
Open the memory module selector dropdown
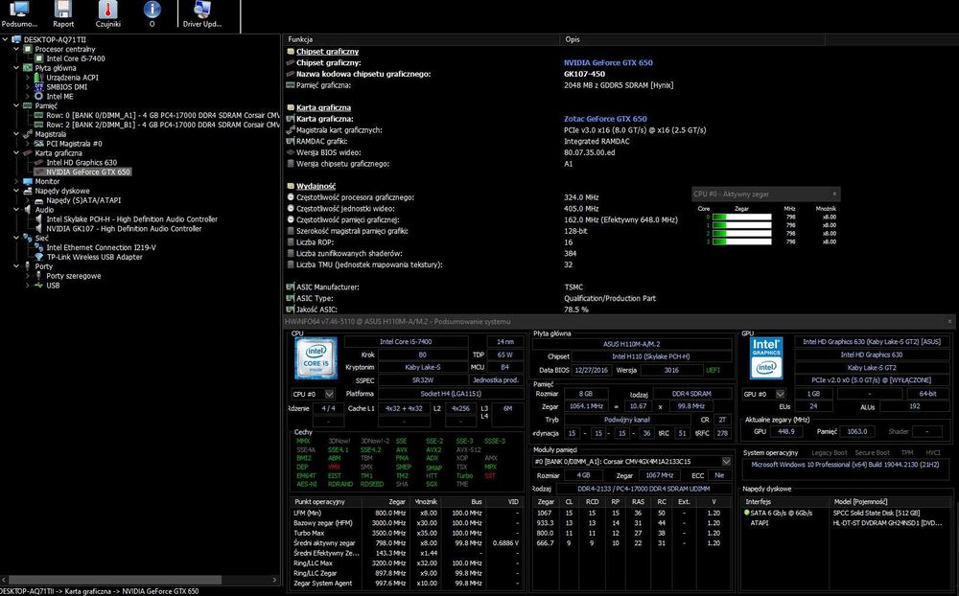[726, 462]
